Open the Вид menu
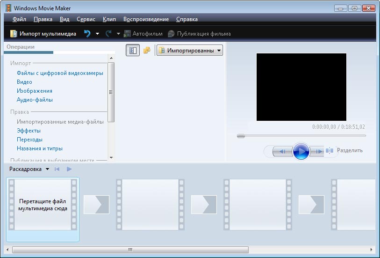 point(65,19)
